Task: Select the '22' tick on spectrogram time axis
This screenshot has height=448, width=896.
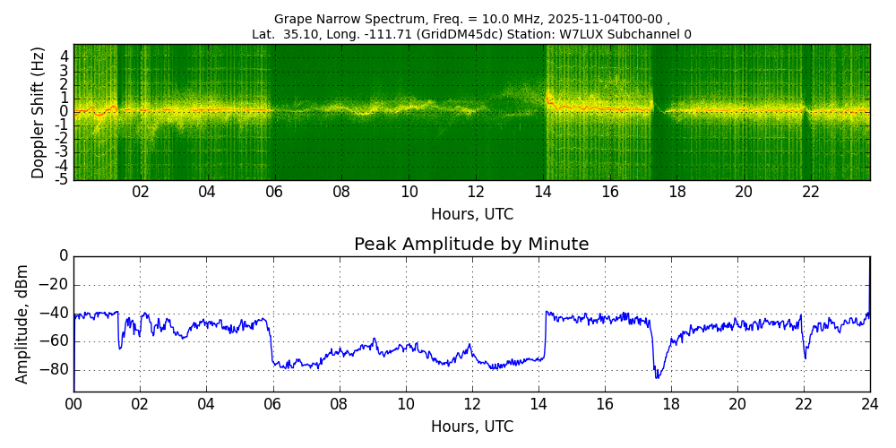Action: point(811,192)
